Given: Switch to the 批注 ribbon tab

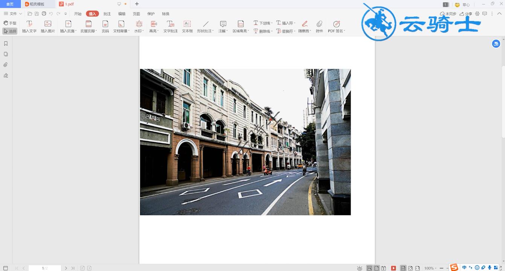Looking at the screenshot, I should coord(107,14).
